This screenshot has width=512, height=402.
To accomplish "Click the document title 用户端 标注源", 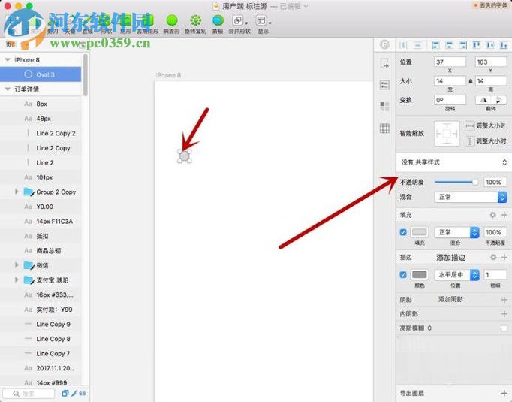I will click(245, 6).
